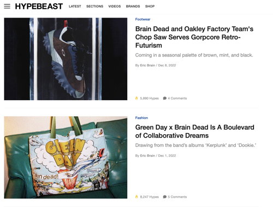The width and height of the screenshot is (273, 207).
Task: Click the comment bubble icon beside 5 Comments
Action: pos(165,197)
